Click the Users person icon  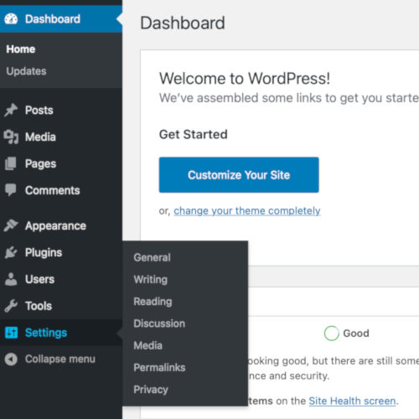click(x=11, y=279)
